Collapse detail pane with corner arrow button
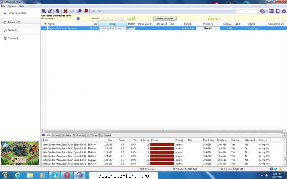Image resolution: width=287 pixels, height=179 pixels. coord(284,135)
